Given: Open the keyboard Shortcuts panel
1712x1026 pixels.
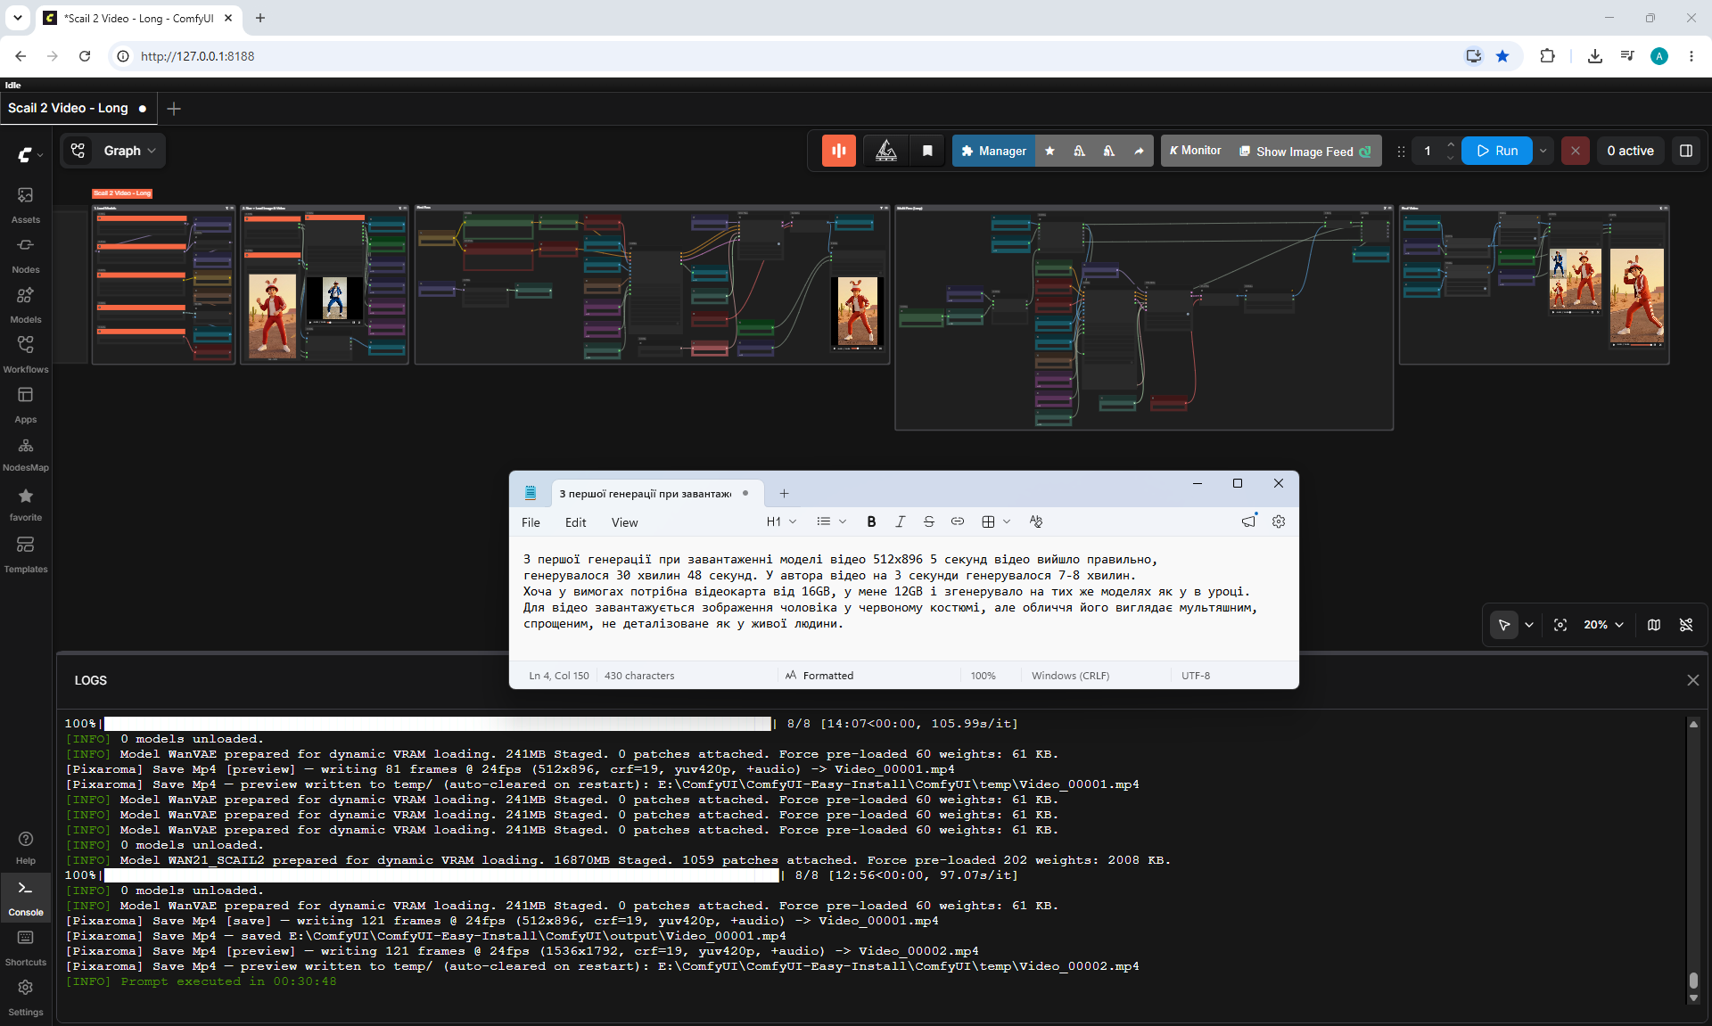Looking at the screenshot, I should (26, 948).
